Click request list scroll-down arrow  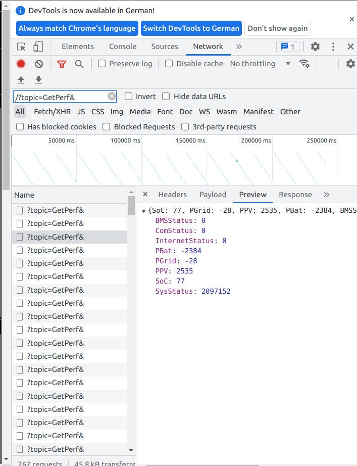(131, 450)
